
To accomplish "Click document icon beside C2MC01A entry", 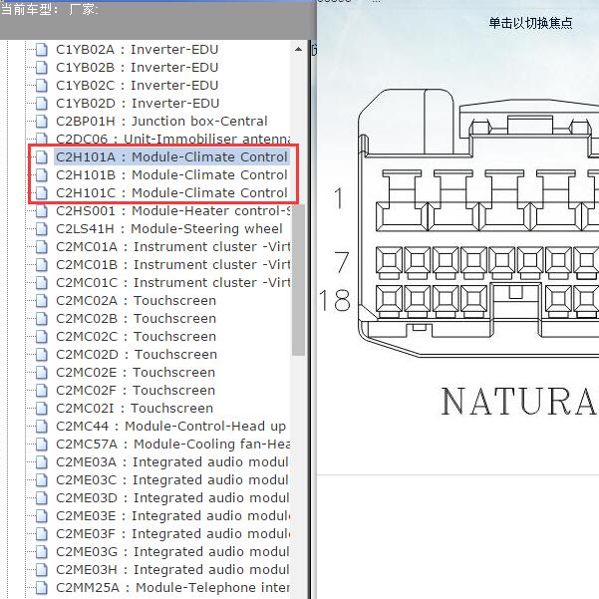I will [41, 247].
